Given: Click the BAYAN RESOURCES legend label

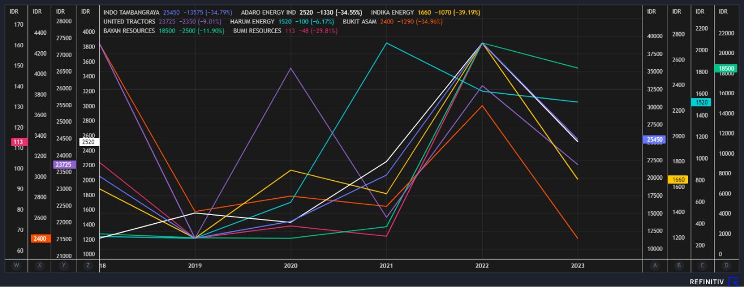Looking at the screenshot, I should [x=129, y=30].
